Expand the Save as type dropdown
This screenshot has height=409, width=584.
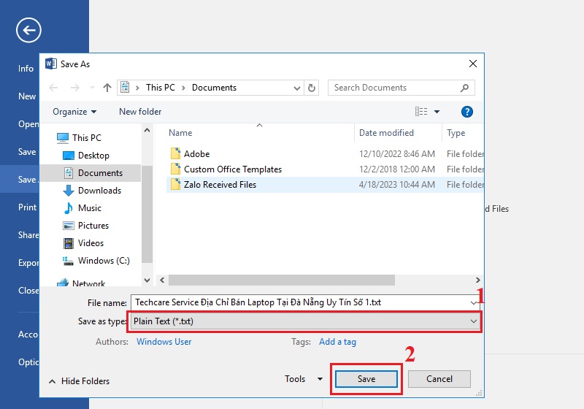(x=473, y=321)
